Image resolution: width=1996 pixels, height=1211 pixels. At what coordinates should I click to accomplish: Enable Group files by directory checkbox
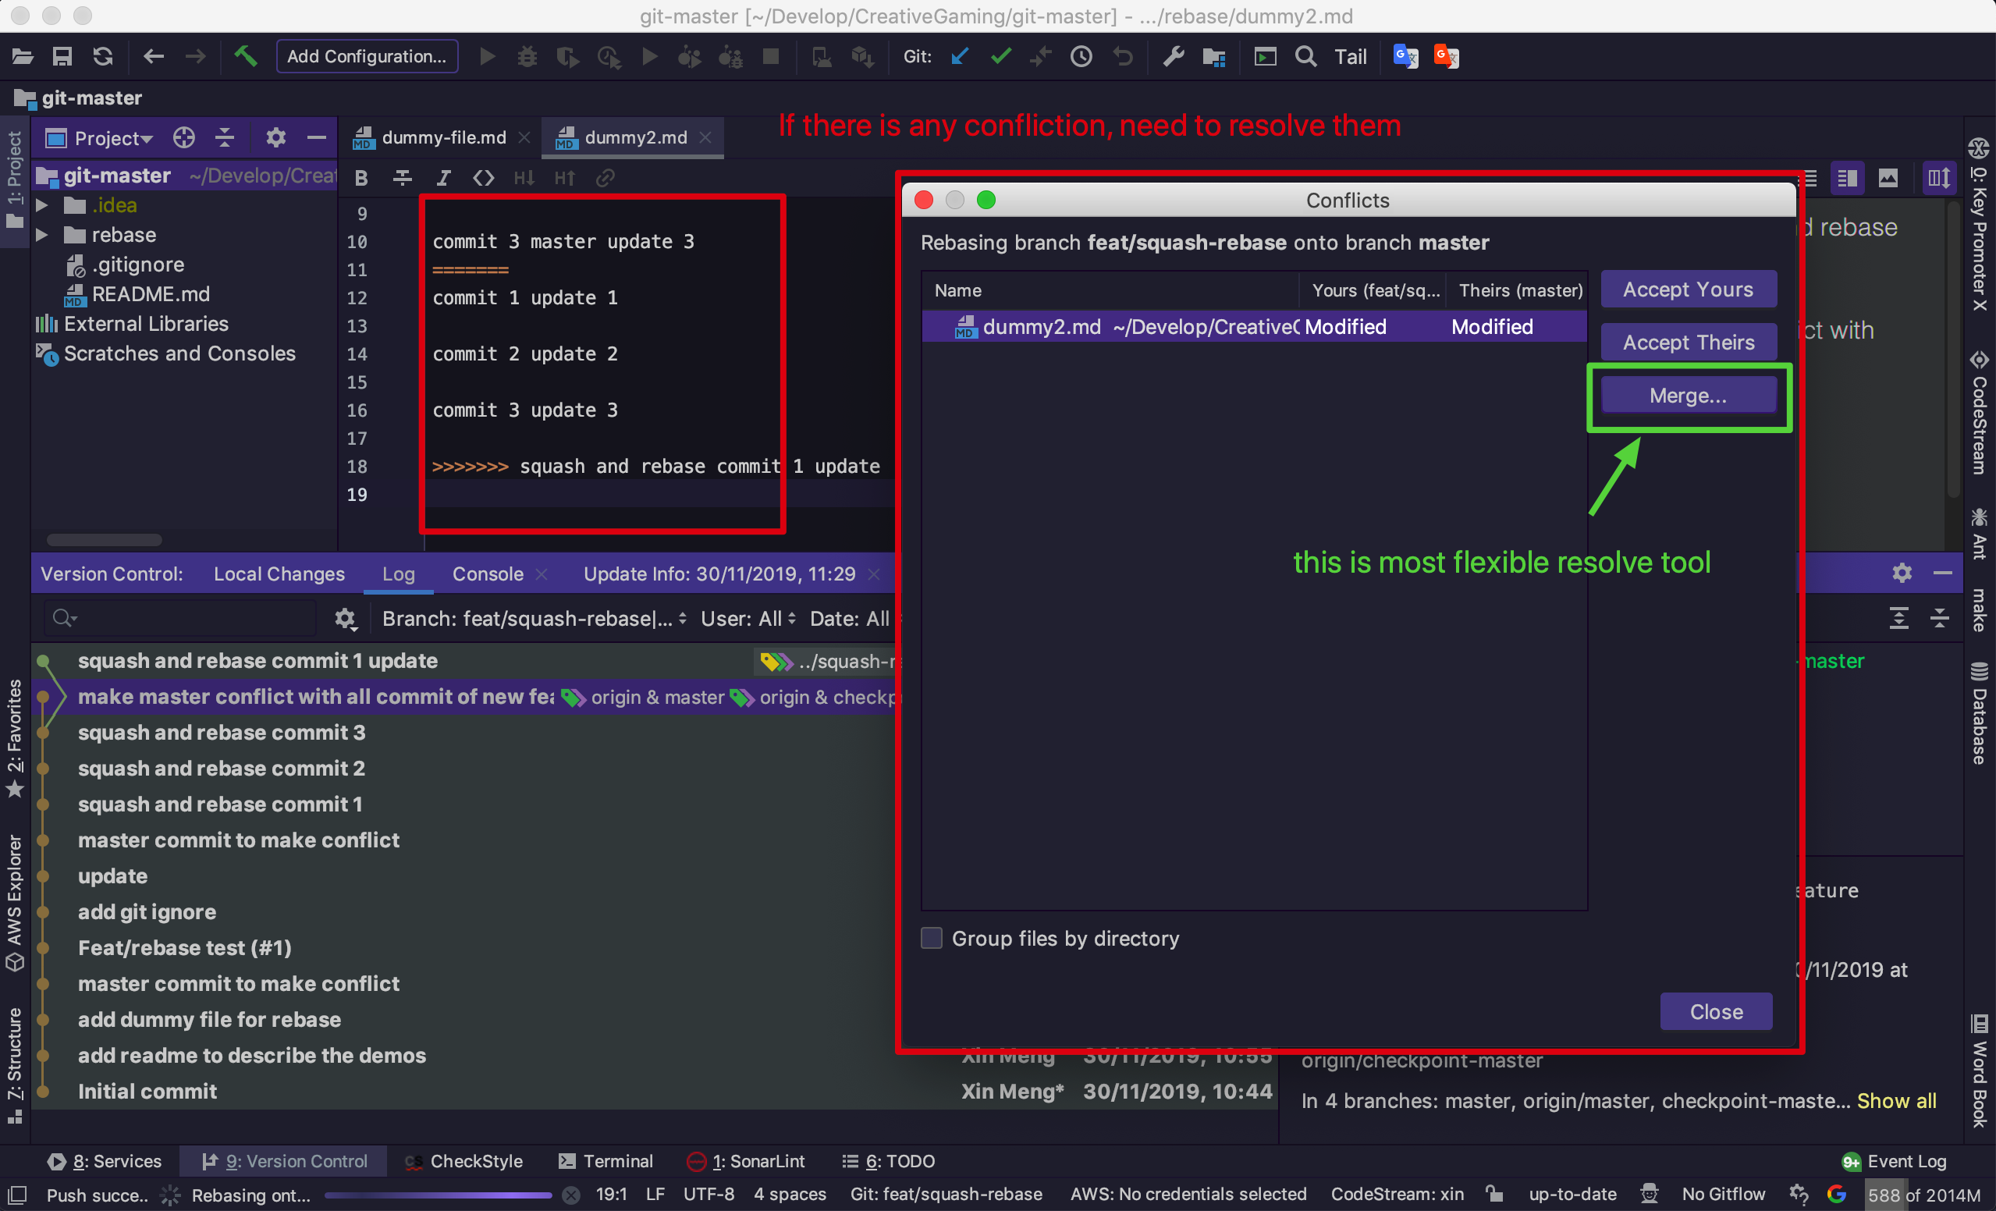[x=932, y=938]
